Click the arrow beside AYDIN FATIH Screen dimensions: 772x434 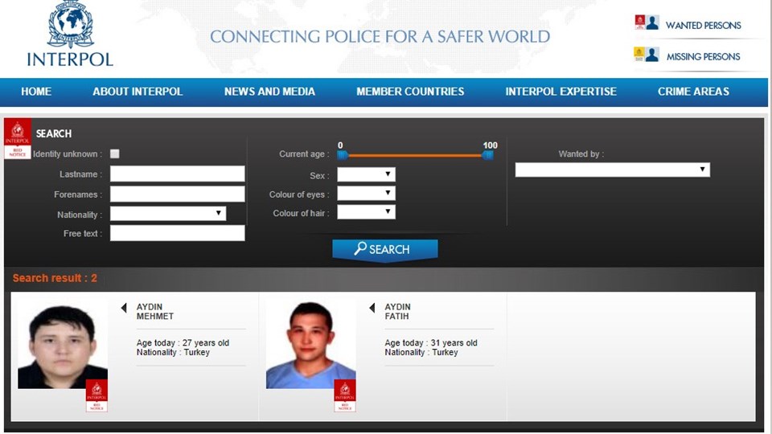[372, 308]
